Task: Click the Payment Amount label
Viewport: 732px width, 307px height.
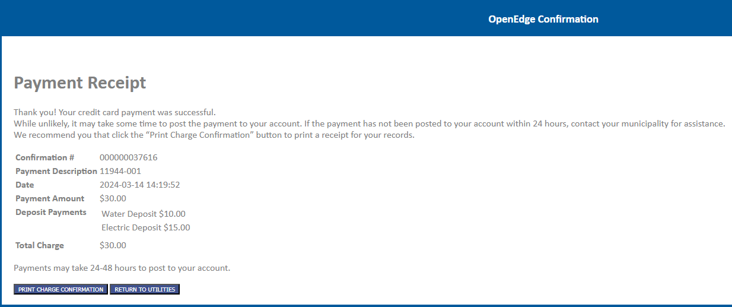Action: pos(50,198)
